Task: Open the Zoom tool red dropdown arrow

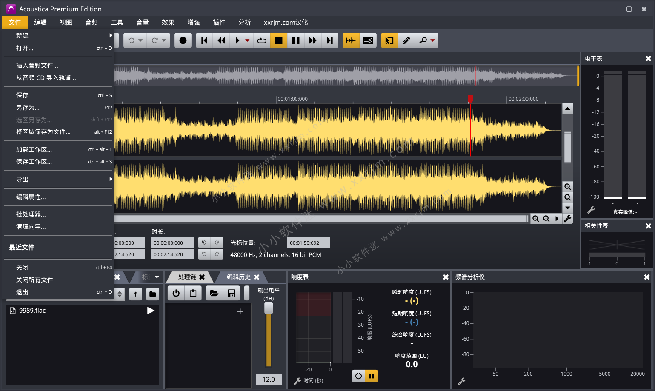Action: tap(432, 41)
